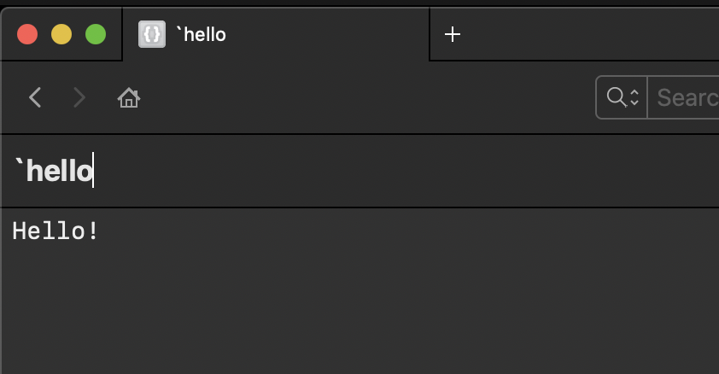This screenshot has width=719, height=374.
Task: Open a new tab with plus
Action: tap(453, 34)
